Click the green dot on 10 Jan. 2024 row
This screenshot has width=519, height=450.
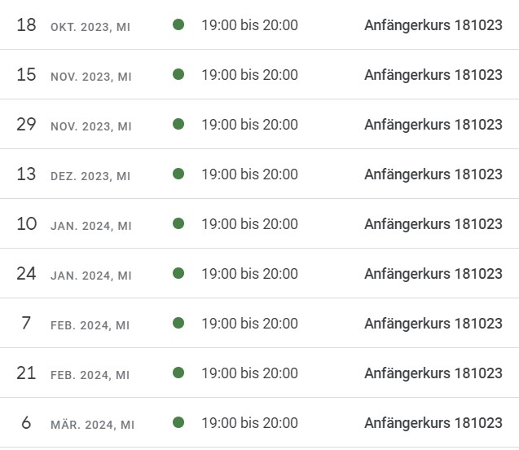point(178,223)
